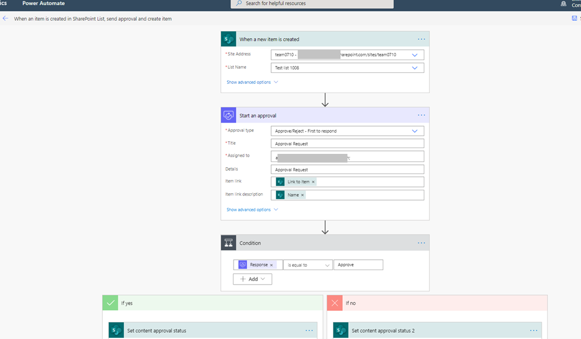Image resolution: width=581 pixels, height=339 pixels.
Task: Click the environment icon in the header
Action: pos(564,3)
